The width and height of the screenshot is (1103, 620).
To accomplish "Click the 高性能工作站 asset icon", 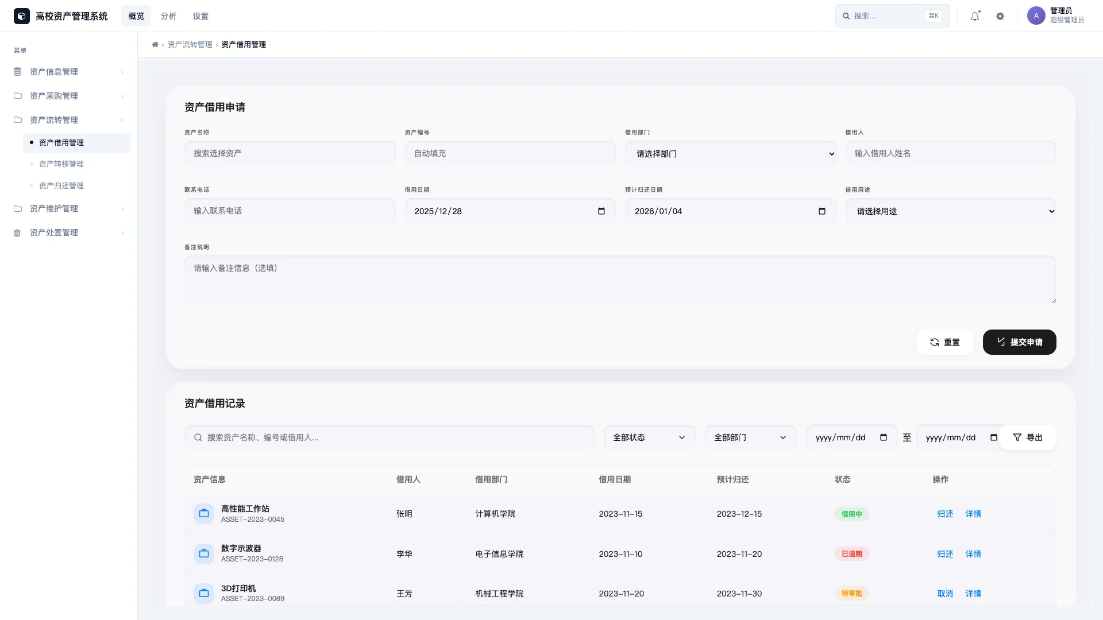I will [x=204, y=514].
